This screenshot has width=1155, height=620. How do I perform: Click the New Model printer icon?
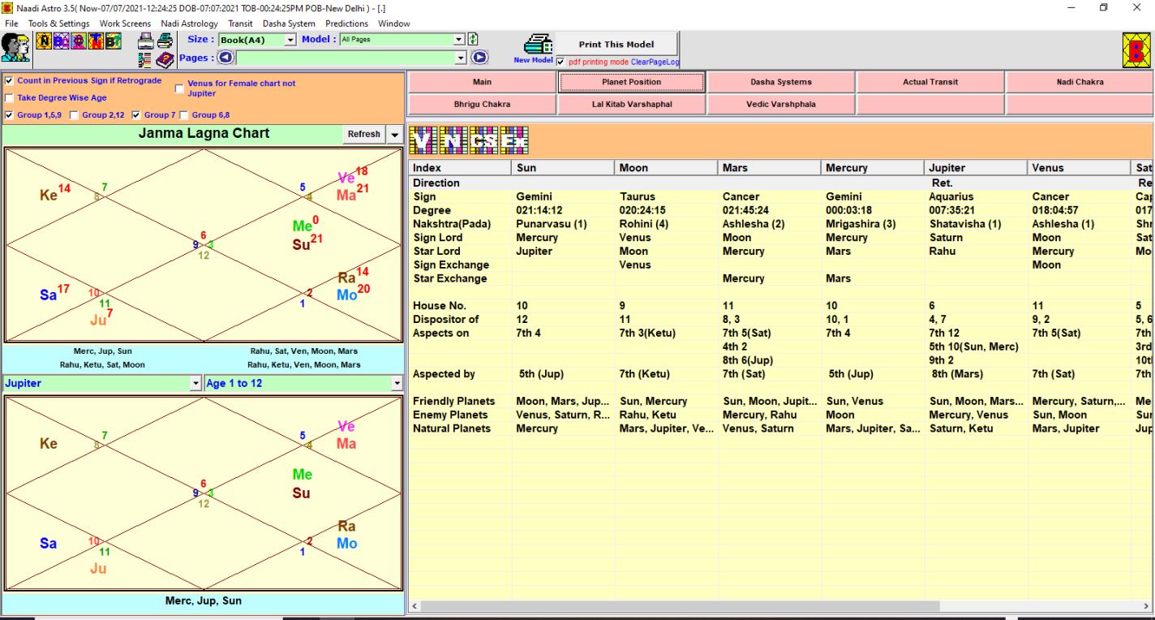point(537,45)
